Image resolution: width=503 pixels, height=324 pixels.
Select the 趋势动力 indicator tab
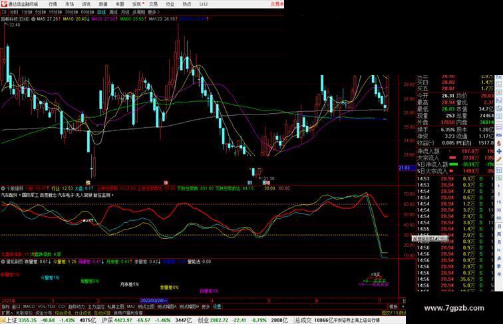tap(77, 307)
